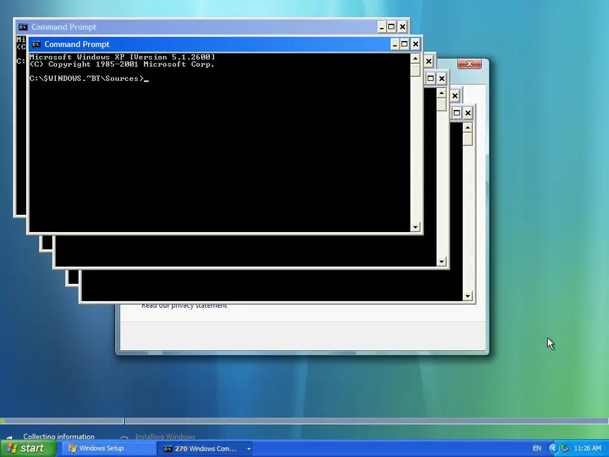Viewport: 609px width, 457px height.
Task: Minimize the active front Command Prompt window
Action: point(395,44)
